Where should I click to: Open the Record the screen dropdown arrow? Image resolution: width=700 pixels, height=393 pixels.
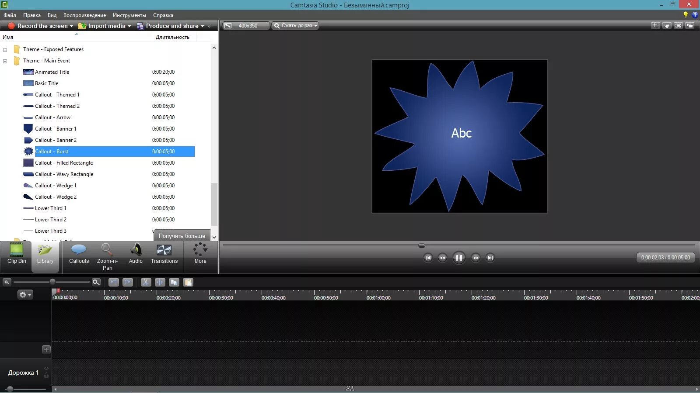[71, 26]
